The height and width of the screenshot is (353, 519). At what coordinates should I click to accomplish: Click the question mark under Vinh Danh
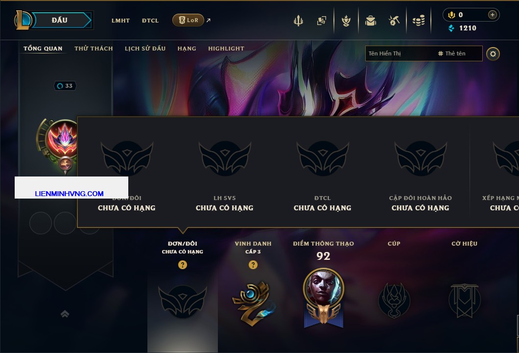point(253,264)
